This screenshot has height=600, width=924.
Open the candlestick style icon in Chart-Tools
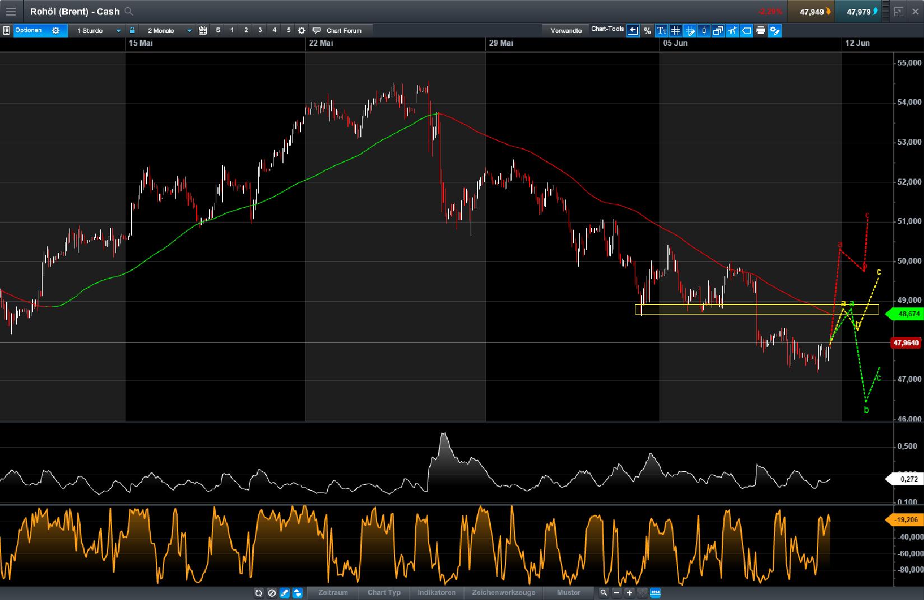[704, 31]
